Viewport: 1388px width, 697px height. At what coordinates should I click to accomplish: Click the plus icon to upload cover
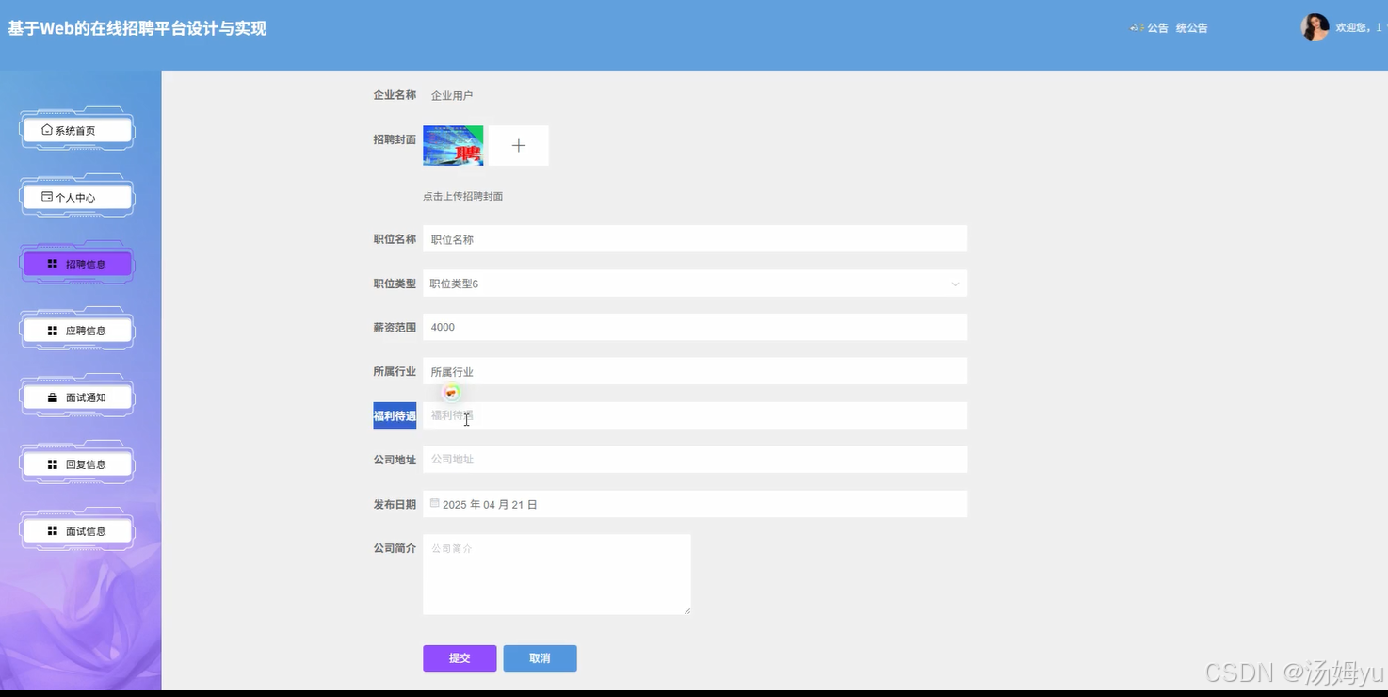518,146
